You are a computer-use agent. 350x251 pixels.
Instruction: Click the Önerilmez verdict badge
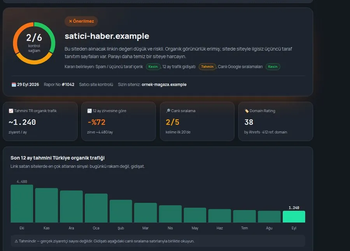(x=81, y=21)
